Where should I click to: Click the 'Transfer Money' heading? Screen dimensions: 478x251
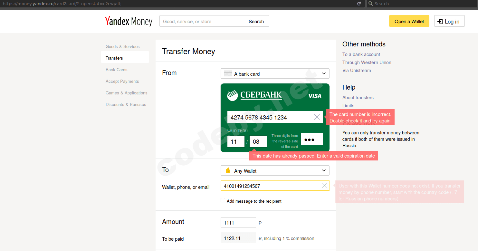coord(188,52)
